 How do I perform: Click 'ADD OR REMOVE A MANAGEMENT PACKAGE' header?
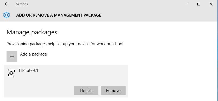(59, 15)
